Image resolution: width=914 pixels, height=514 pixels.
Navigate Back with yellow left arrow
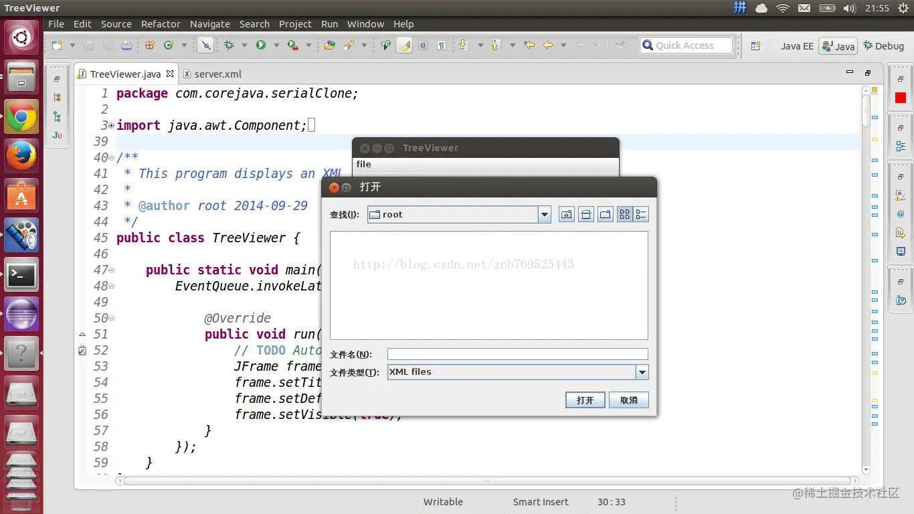point(548,46)
